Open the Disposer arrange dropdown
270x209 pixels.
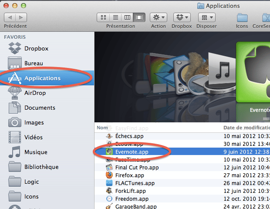pyautogui.click(x=207, y=17)
